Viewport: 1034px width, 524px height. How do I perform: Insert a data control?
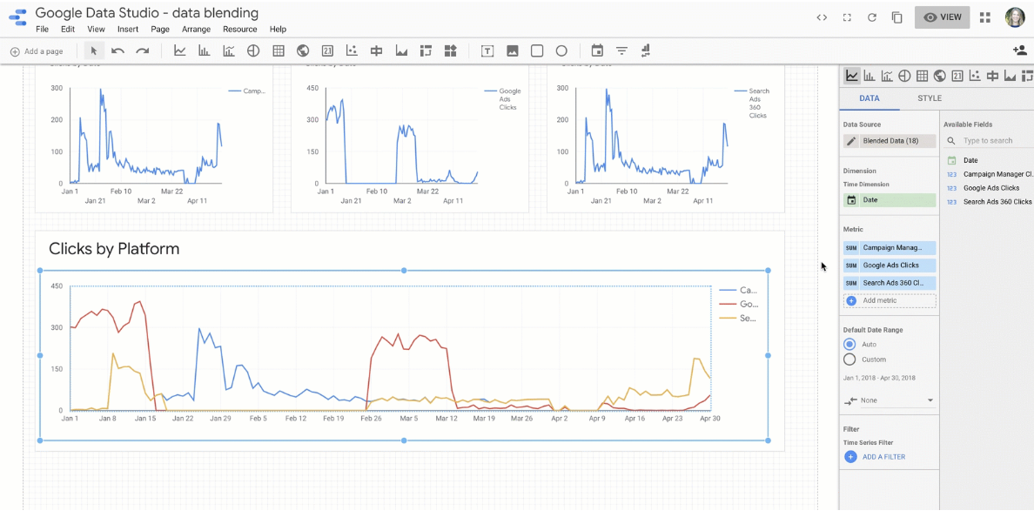[645, 50]
